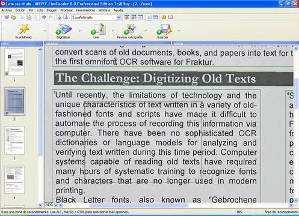Click the horizontal scrollbar of the image pane
This screenshot has height=216, width=299.
(176, 205)
